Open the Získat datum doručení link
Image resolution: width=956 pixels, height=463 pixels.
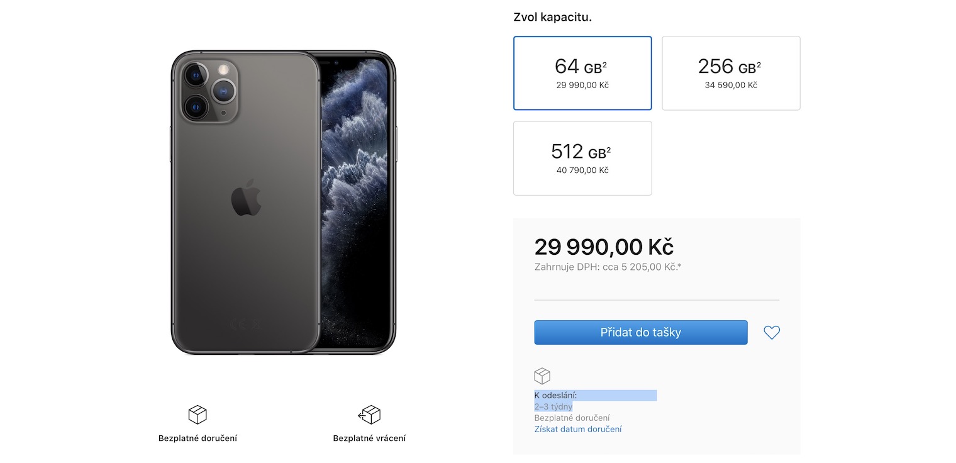pos(578,429)
